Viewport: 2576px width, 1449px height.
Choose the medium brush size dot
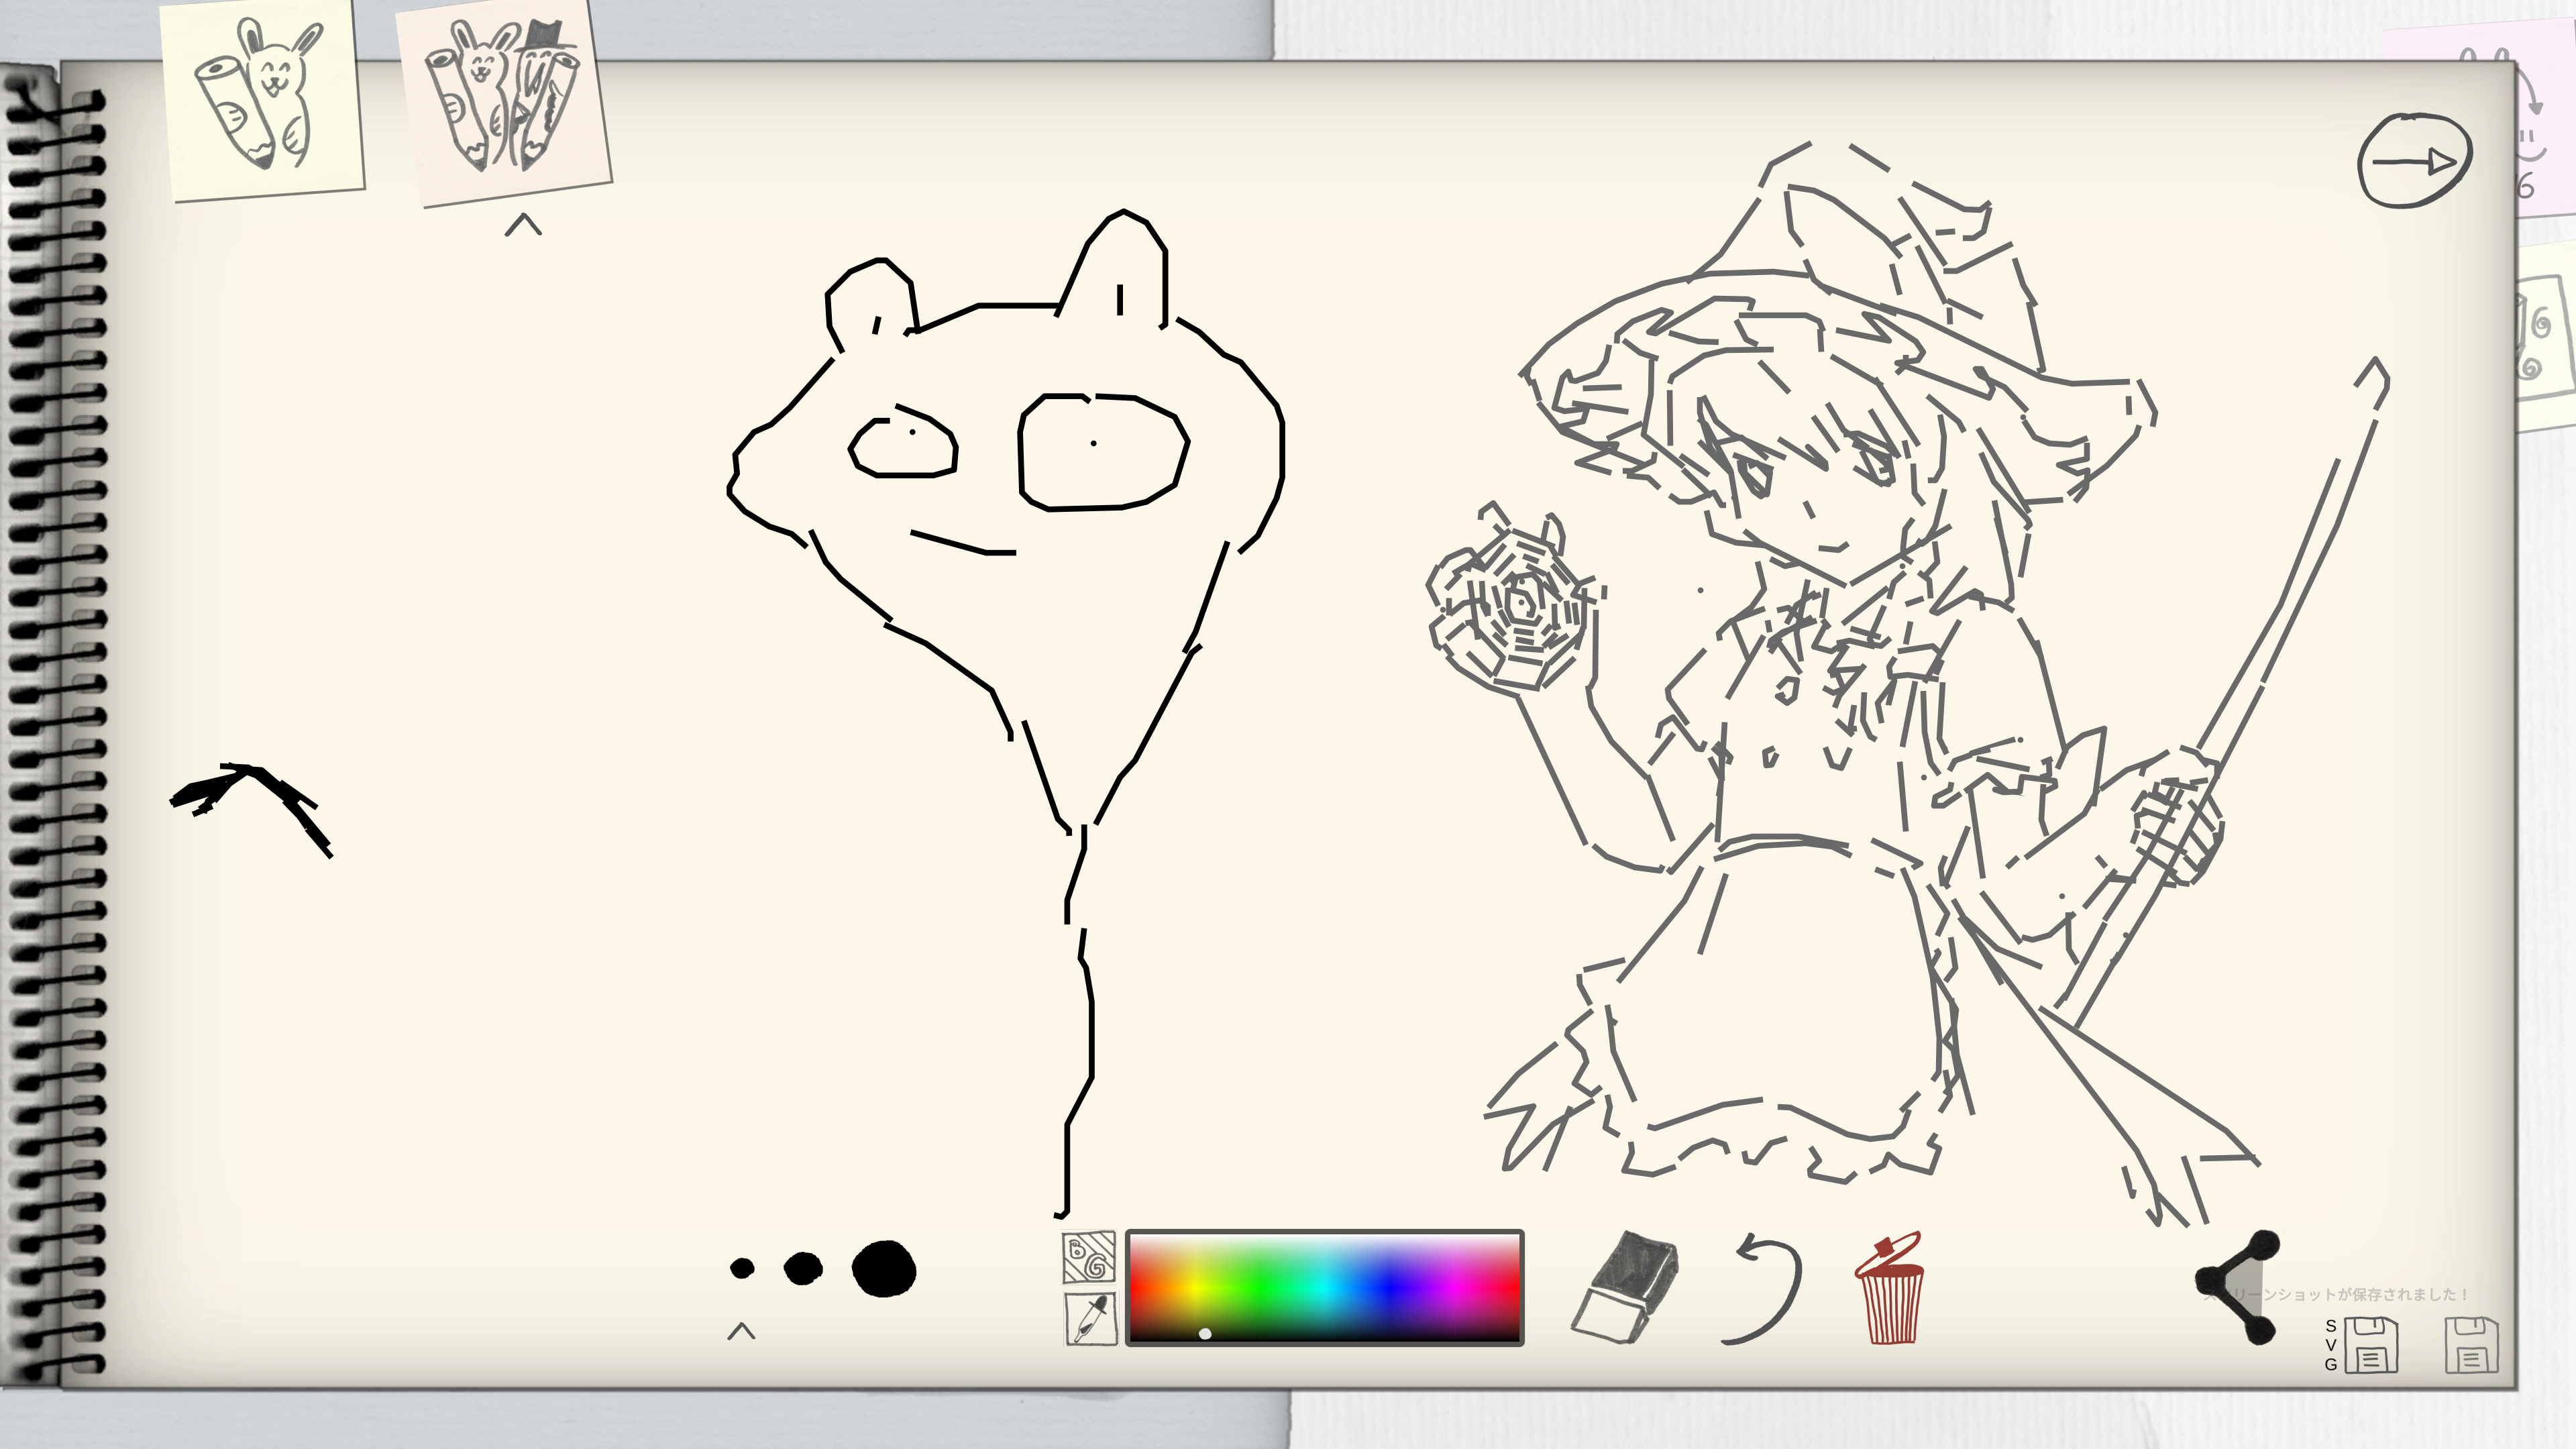pos(803,1268)
